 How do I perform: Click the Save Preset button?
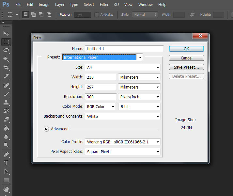point(186,67)
